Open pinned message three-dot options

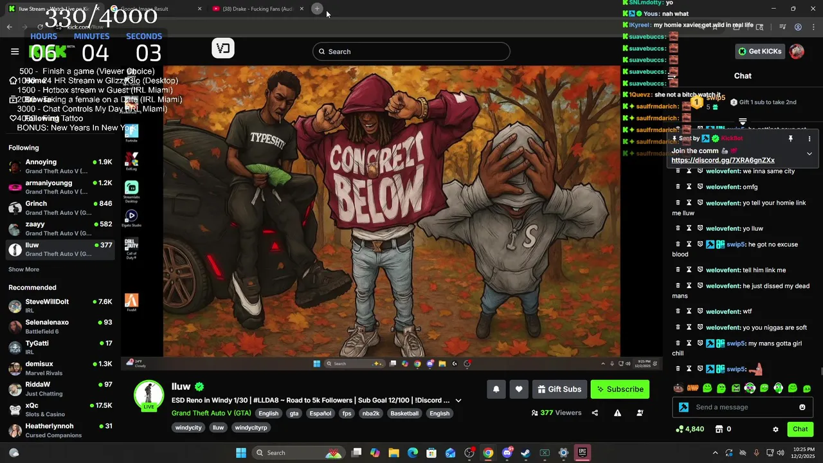(809, 138)
